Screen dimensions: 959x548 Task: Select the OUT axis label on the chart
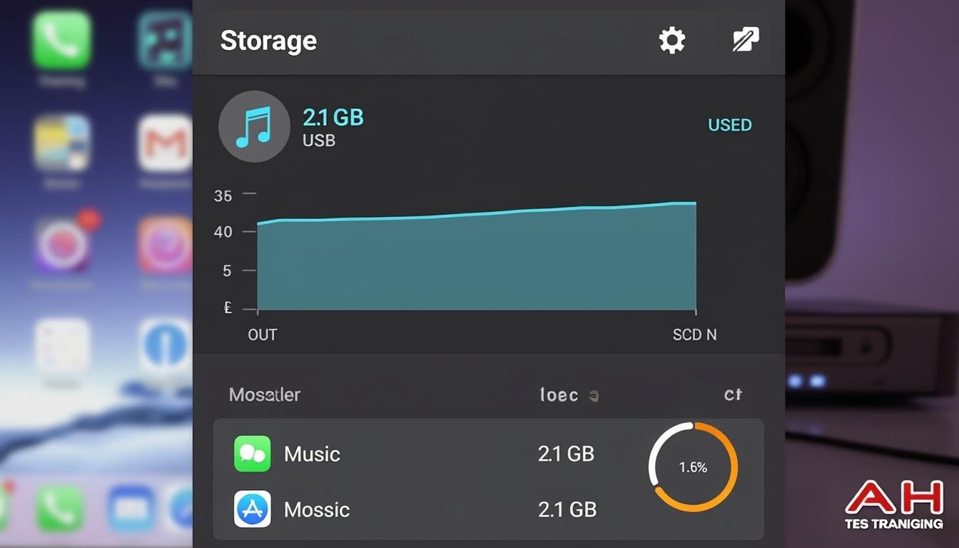coord(263,334)
